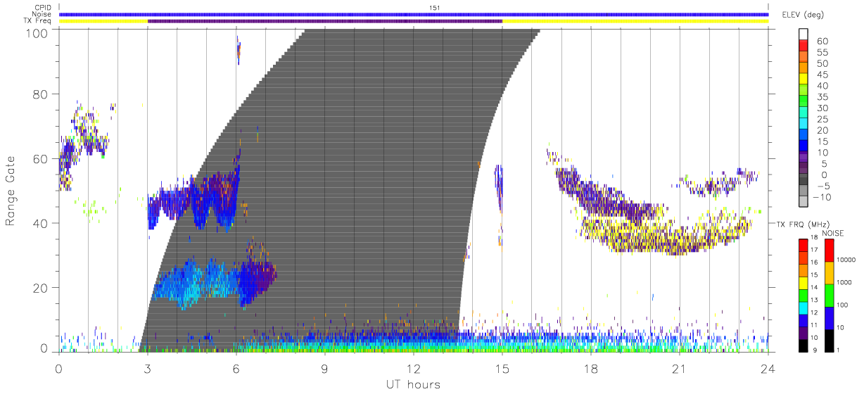Pick the green segment of NOISE colorbar
Viewport: 864px width, 399px height.
click(x=830, y=296)
